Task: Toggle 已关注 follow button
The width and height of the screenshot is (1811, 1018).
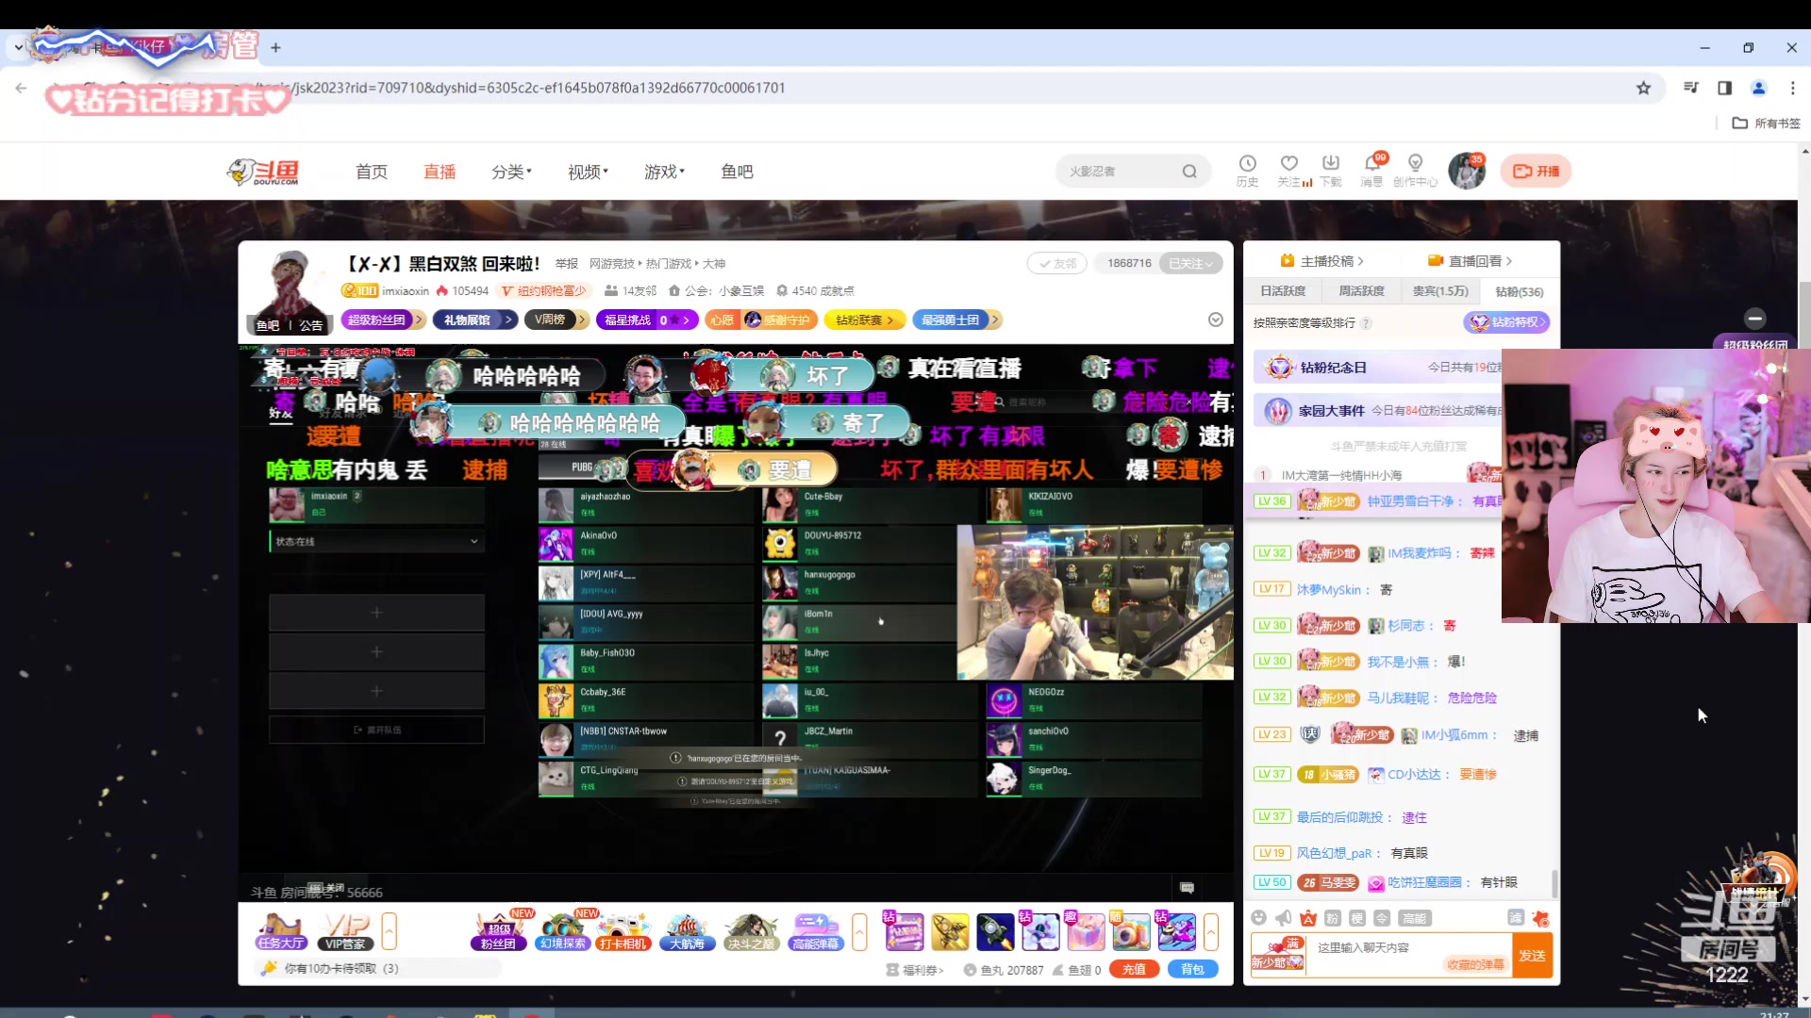Action: [x=1190, y=264]
